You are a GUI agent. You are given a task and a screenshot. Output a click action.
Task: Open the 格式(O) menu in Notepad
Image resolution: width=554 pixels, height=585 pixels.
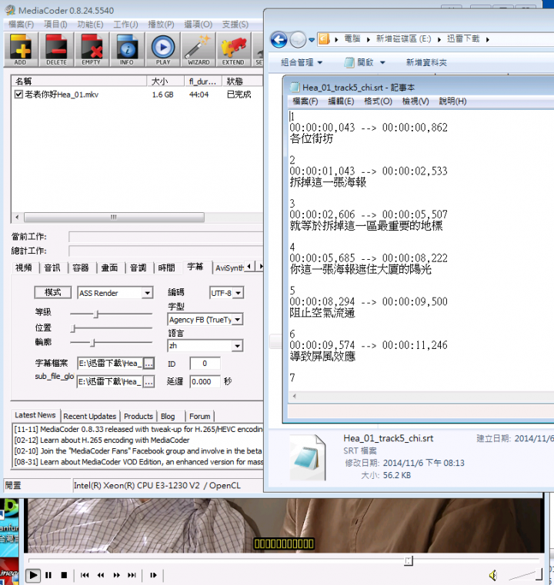(378, 101)
